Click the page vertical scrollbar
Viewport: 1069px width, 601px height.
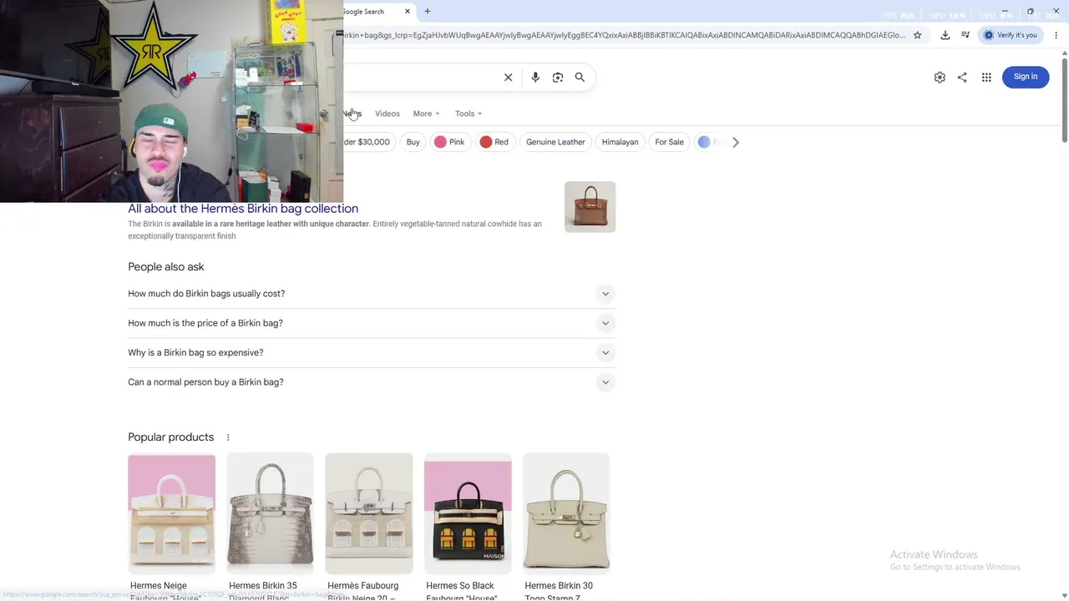pos(1064,100)
